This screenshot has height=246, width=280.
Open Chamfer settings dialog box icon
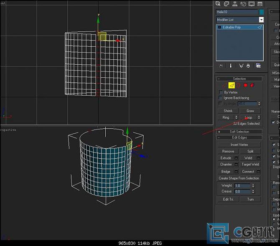(x=236, y=164)
